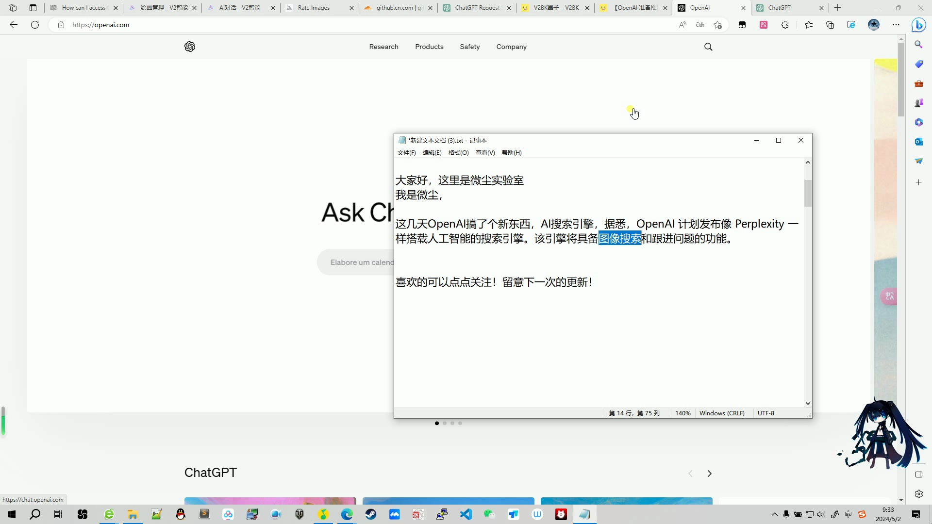
Task: Click next arrow on ChatGPT carousel
Action: coord(709,474)
